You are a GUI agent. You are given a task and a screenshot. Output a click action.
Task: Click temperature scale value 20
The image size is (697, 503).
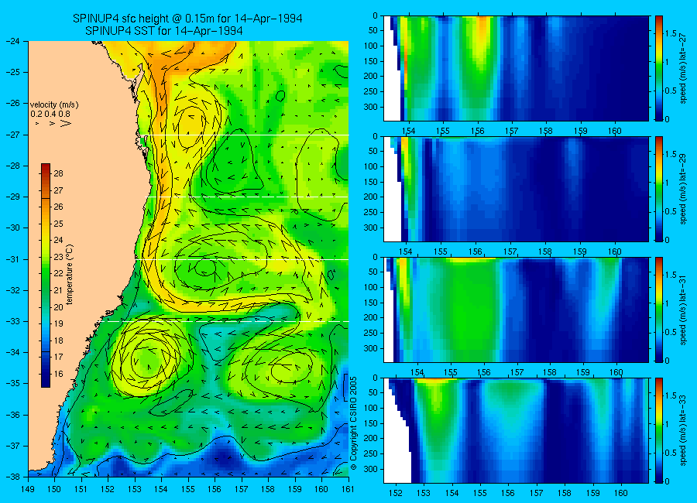(x=58, y=307)
